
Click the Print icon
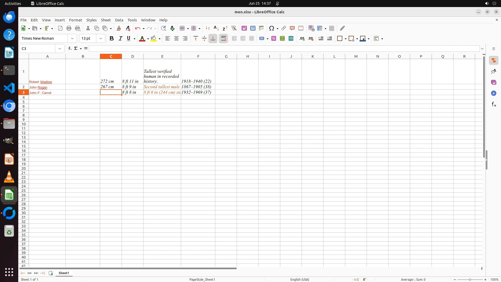point(69,28)
